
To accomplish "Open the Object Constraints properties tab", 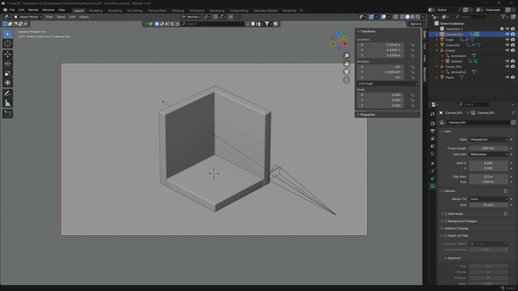I will (432, 178).
